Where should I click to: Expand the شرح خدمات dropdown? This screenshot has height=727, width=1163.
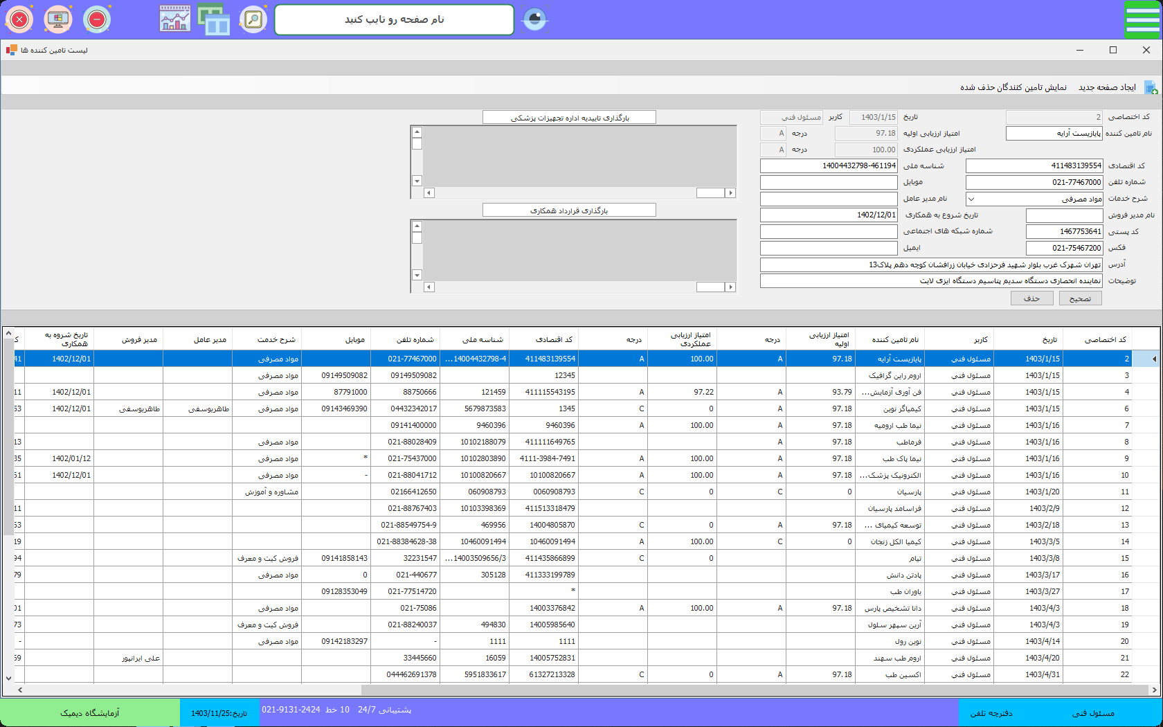click(x=971, y=199)
